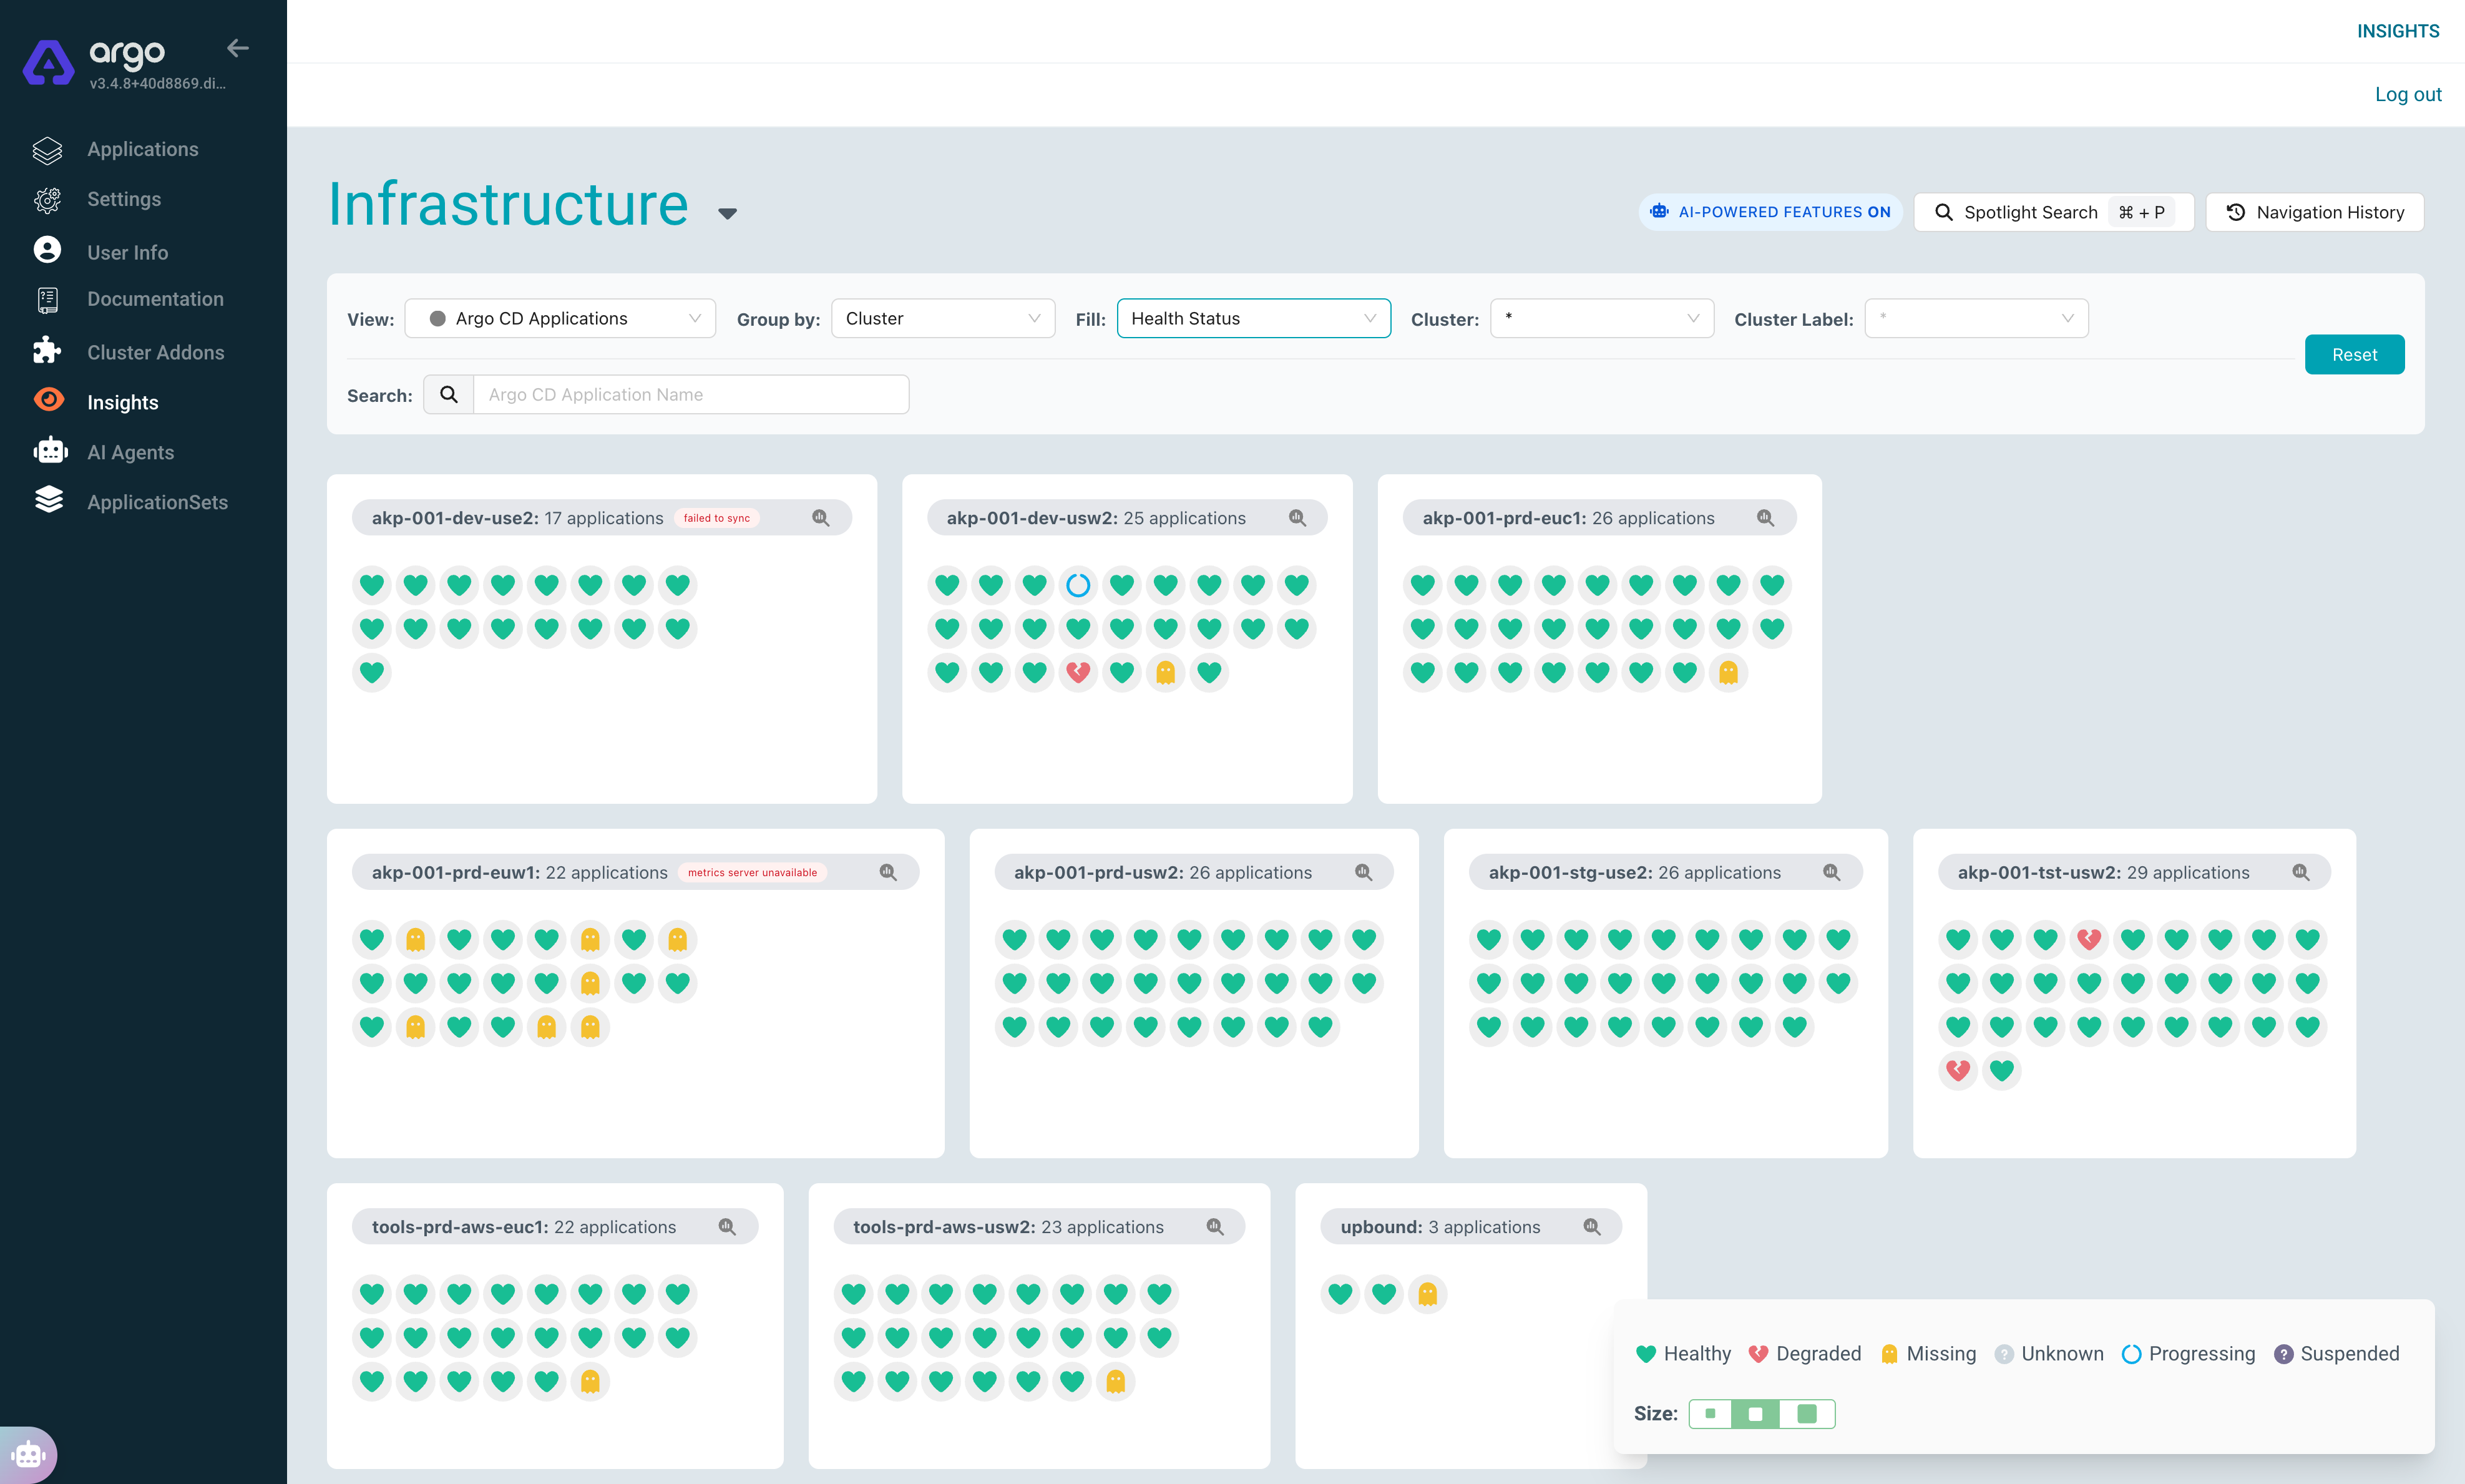Open the chatbot assistant bubble icon
Screen dimensions: 2465x1484
click(29, 1454)
